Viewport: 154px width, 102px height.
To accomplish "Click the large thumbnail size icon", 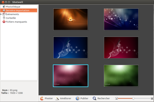I will (152, 98).
